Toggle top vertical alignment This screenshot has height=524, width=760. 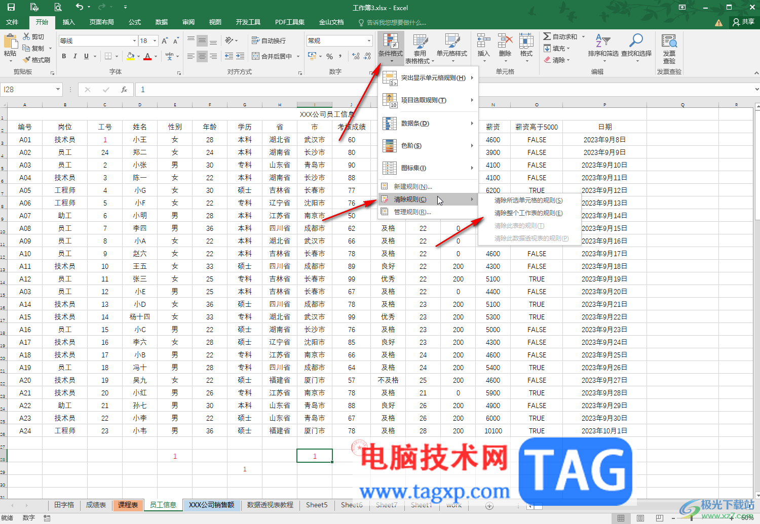pos(191,41)
